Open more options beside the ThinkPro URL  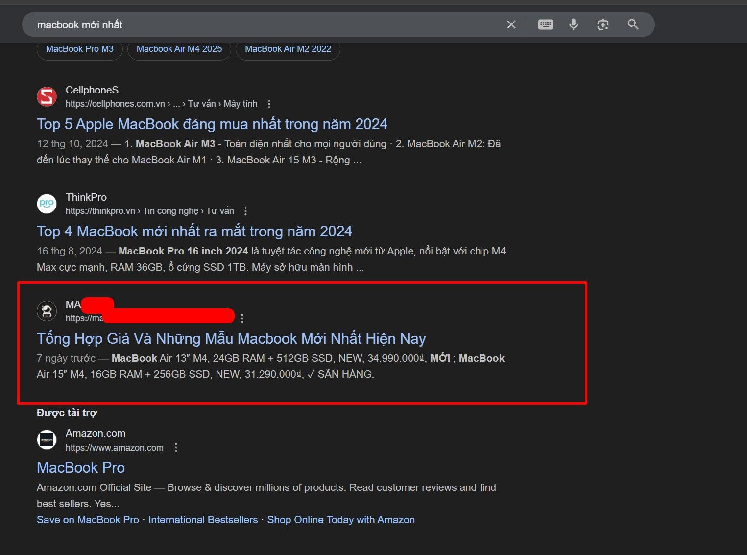point(245,211)
